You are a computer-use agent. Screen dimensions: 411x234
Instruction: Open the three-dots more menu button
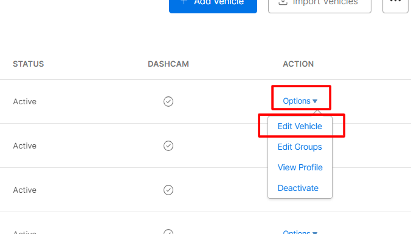point(396,5)
